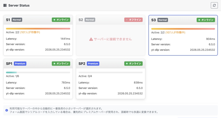Click the Premium badge on SP2
221x118 pixels.
pyautogui.click(x=93, y=64)
